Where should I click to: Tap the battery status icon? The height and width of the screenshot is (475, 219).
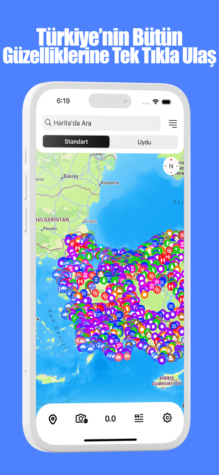[167, 102]
